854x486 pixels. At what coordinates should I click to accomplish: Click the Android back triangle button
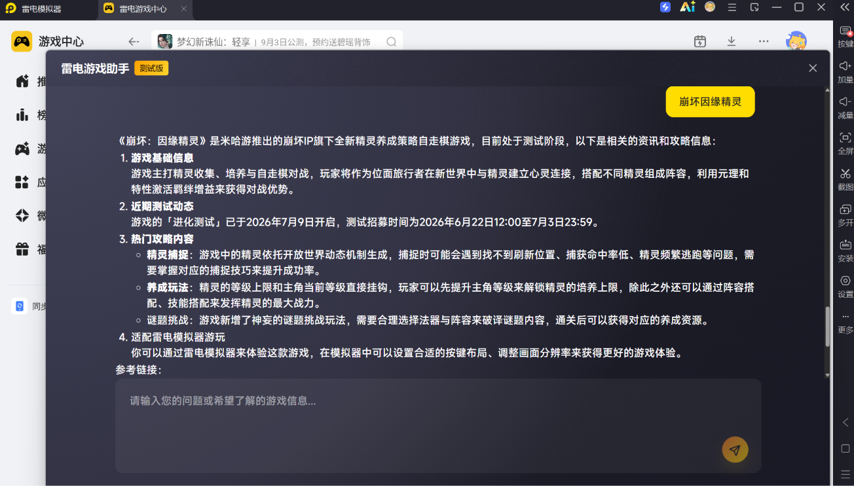845,423
